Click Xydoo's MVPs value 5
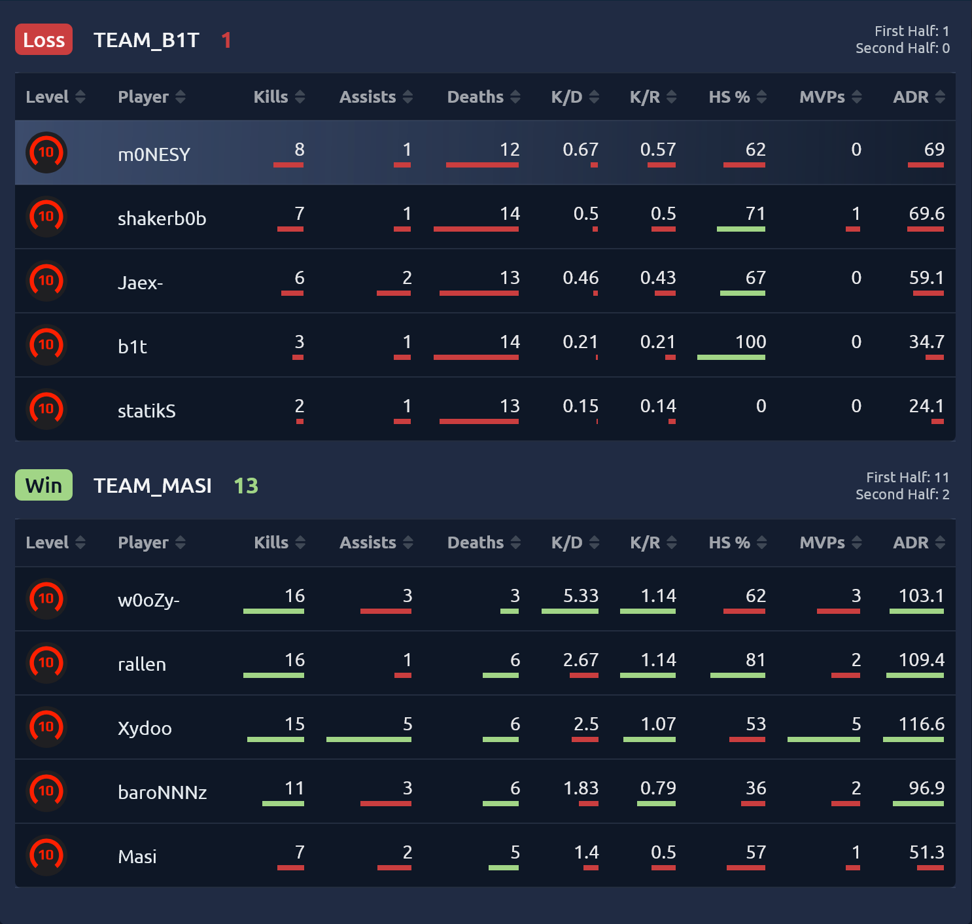 (x=856, y=724)
